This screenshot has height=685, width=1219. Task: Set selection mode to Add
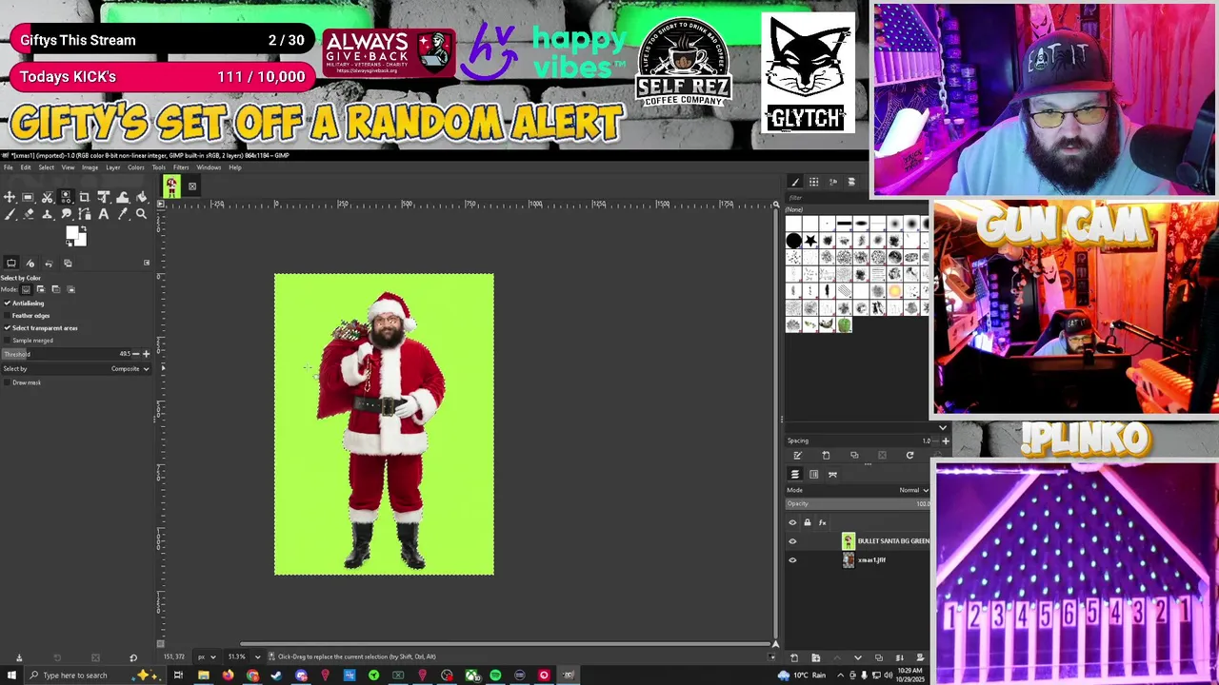point(40,289)
